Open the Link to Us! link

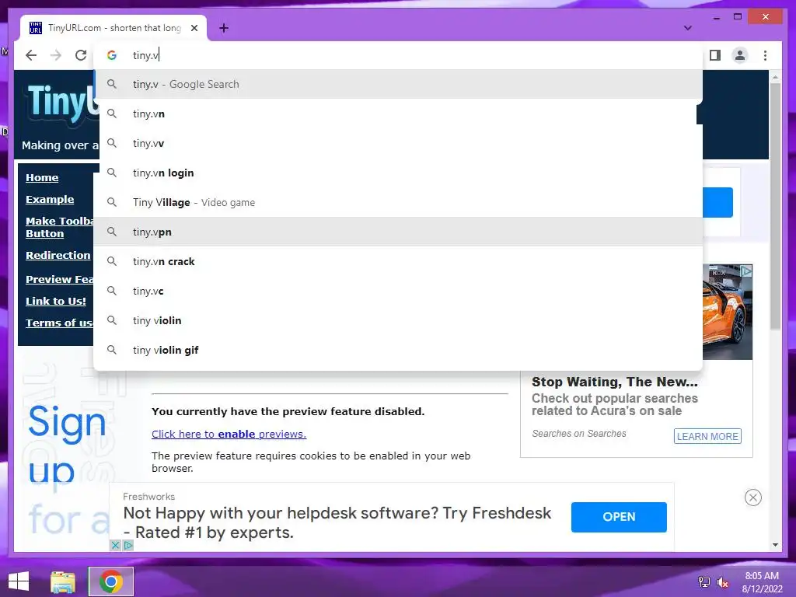pos(56,301)
